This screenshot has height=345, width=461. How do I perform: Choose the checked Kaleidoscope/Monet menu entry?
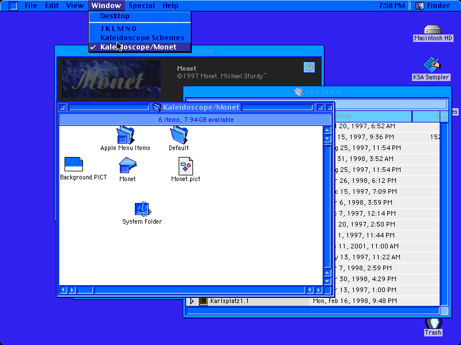pyautogui.click(x=140, y=47)
